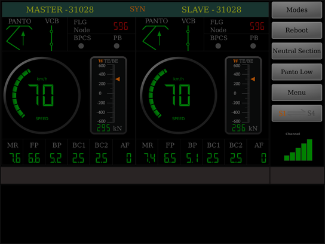Click the Slave speedometer gauge showing 70

click(179, 96)
